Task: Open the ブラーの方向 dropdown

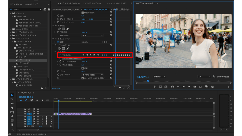Action: [92, 75]
